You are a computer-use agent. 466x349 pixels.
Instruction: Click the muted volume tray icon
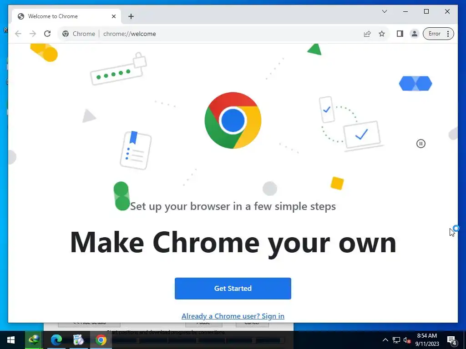tap(407, 340)
